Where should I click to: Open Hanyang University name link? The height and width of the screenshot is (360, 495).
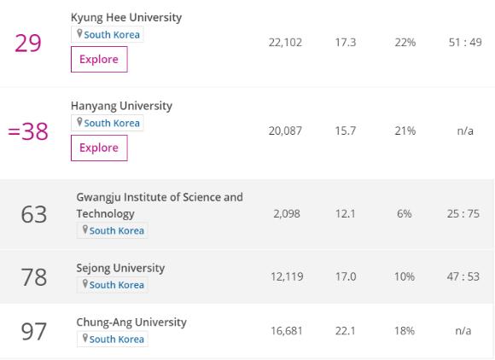tap(121, 106)
